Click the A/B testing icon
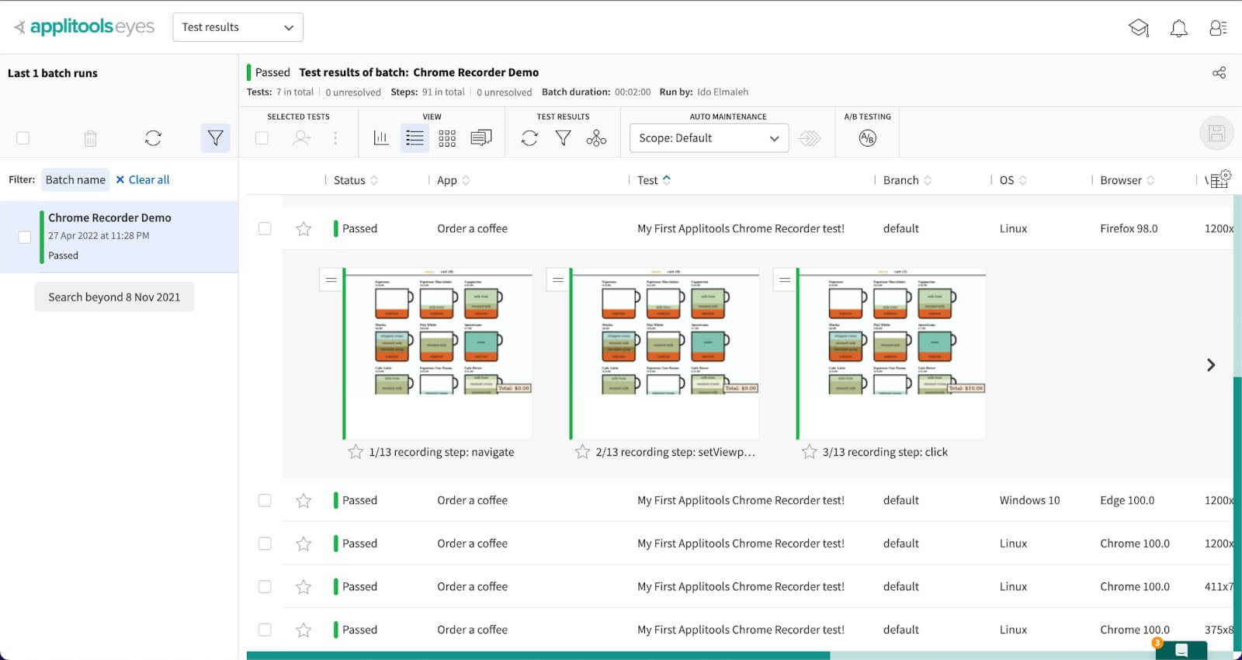1242x660 pixels. tap(867, 138)
